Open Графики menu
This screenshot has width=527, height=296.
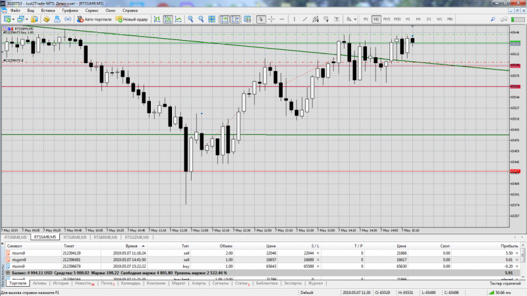(x=70, y=11)
